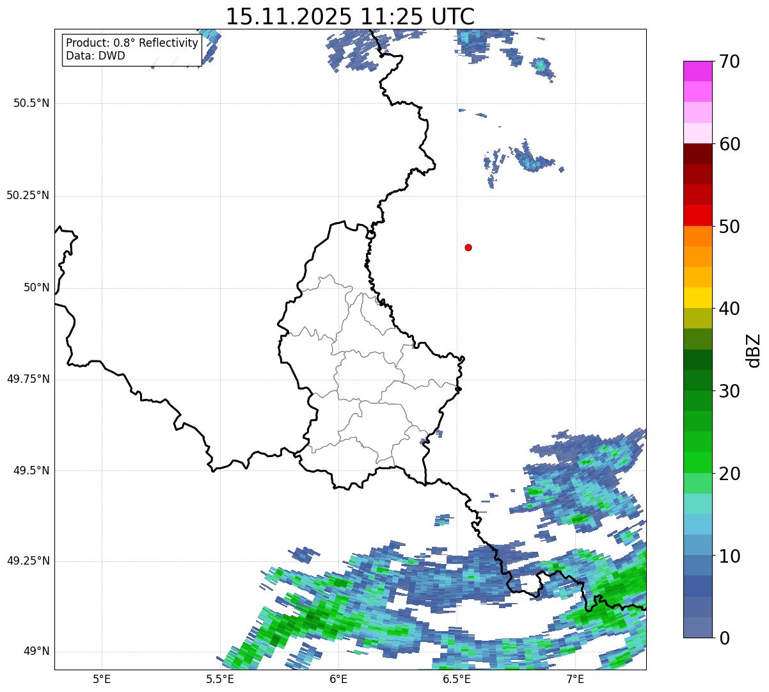Click the colorbar tick label 70
The image size is (769, 692).
[x=729, y=61]
